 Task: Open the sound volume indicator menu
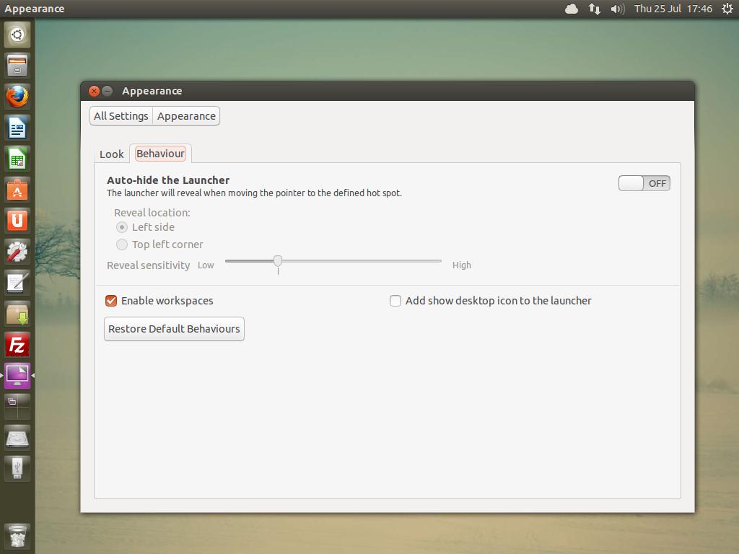[617, 9]
